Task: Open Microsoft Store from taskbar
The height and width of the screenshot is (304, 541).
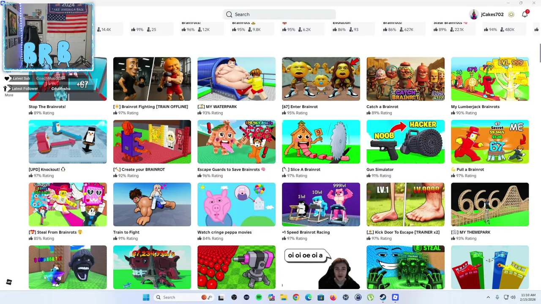Action: 321,297
